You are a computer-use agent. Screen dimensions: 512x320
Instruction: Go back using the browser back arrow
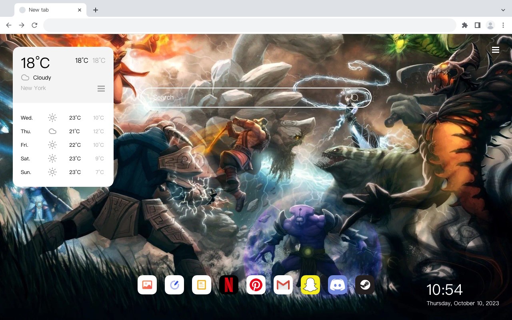pyautogui.click(x=9, y=25)
